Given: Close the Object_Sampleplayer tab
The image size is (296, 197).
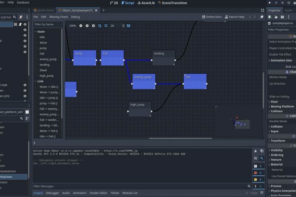Looking at the screenshot, I should (96, 11).
